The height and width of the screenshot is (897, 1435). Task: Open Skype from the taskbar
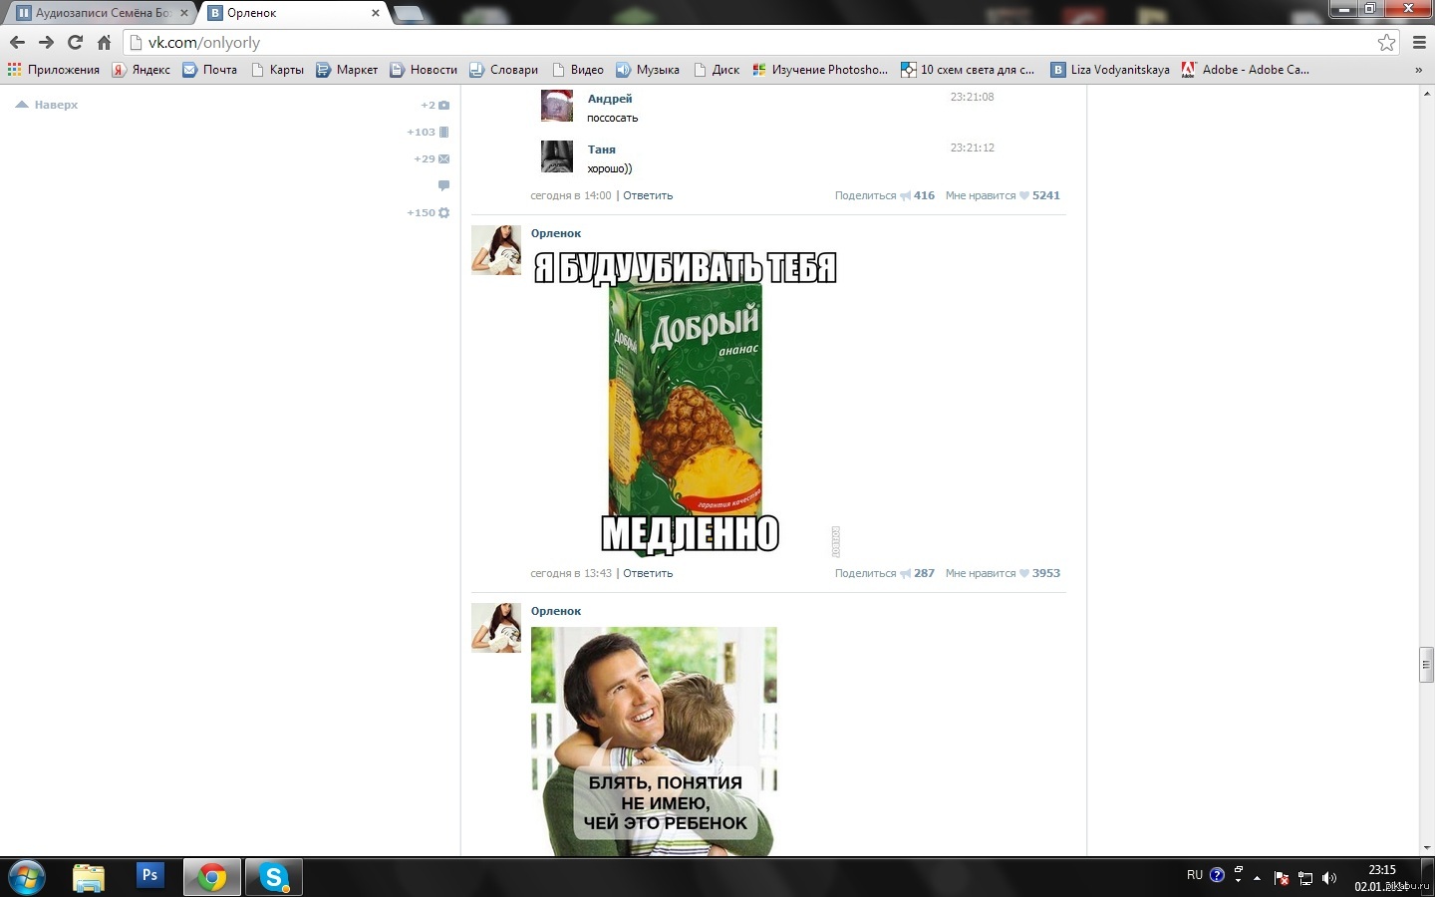(x=273, y=877)
